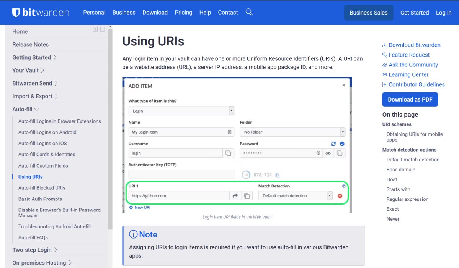Open the Default match detection dropdown
Viewport: 459px width, 268px height.
[295, 196]
